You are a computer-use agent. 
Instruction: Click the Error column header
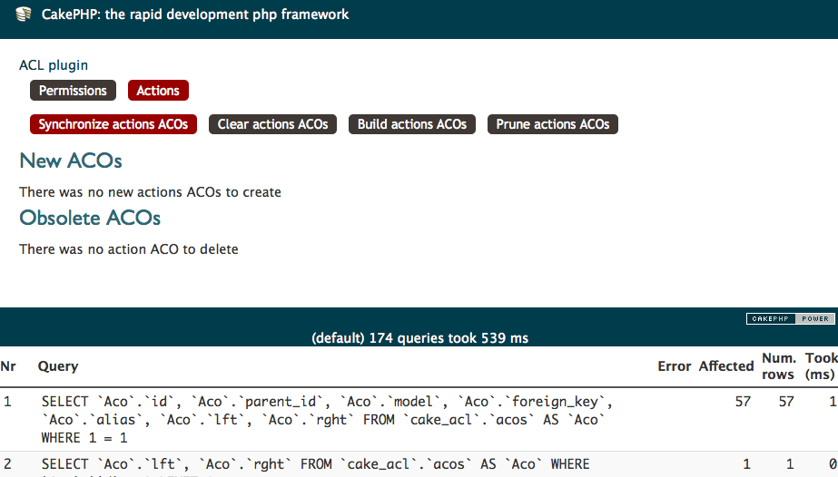(674, 366)
